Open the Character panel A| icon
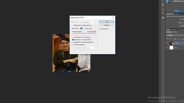184x103 pixels. click(163, 9)
